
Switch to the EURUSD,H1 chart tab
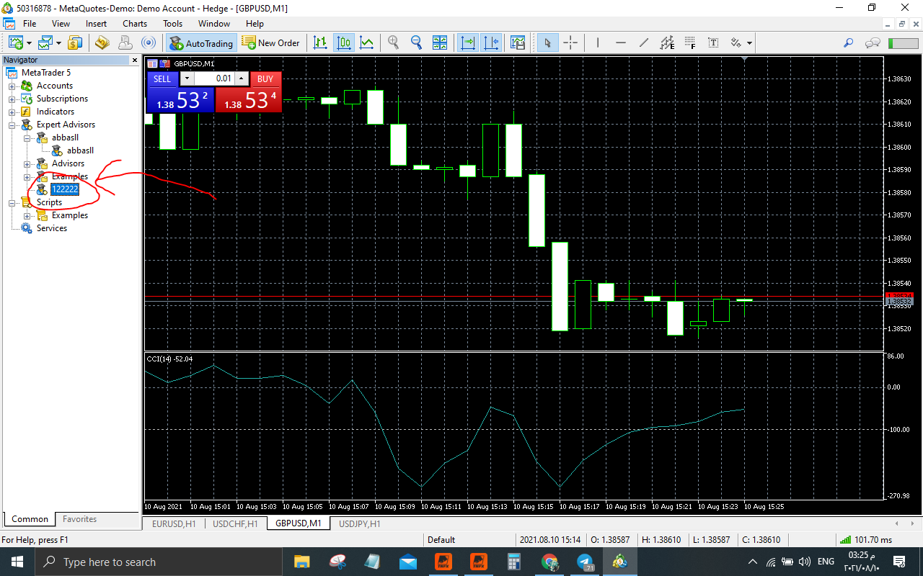click(174, 523)
